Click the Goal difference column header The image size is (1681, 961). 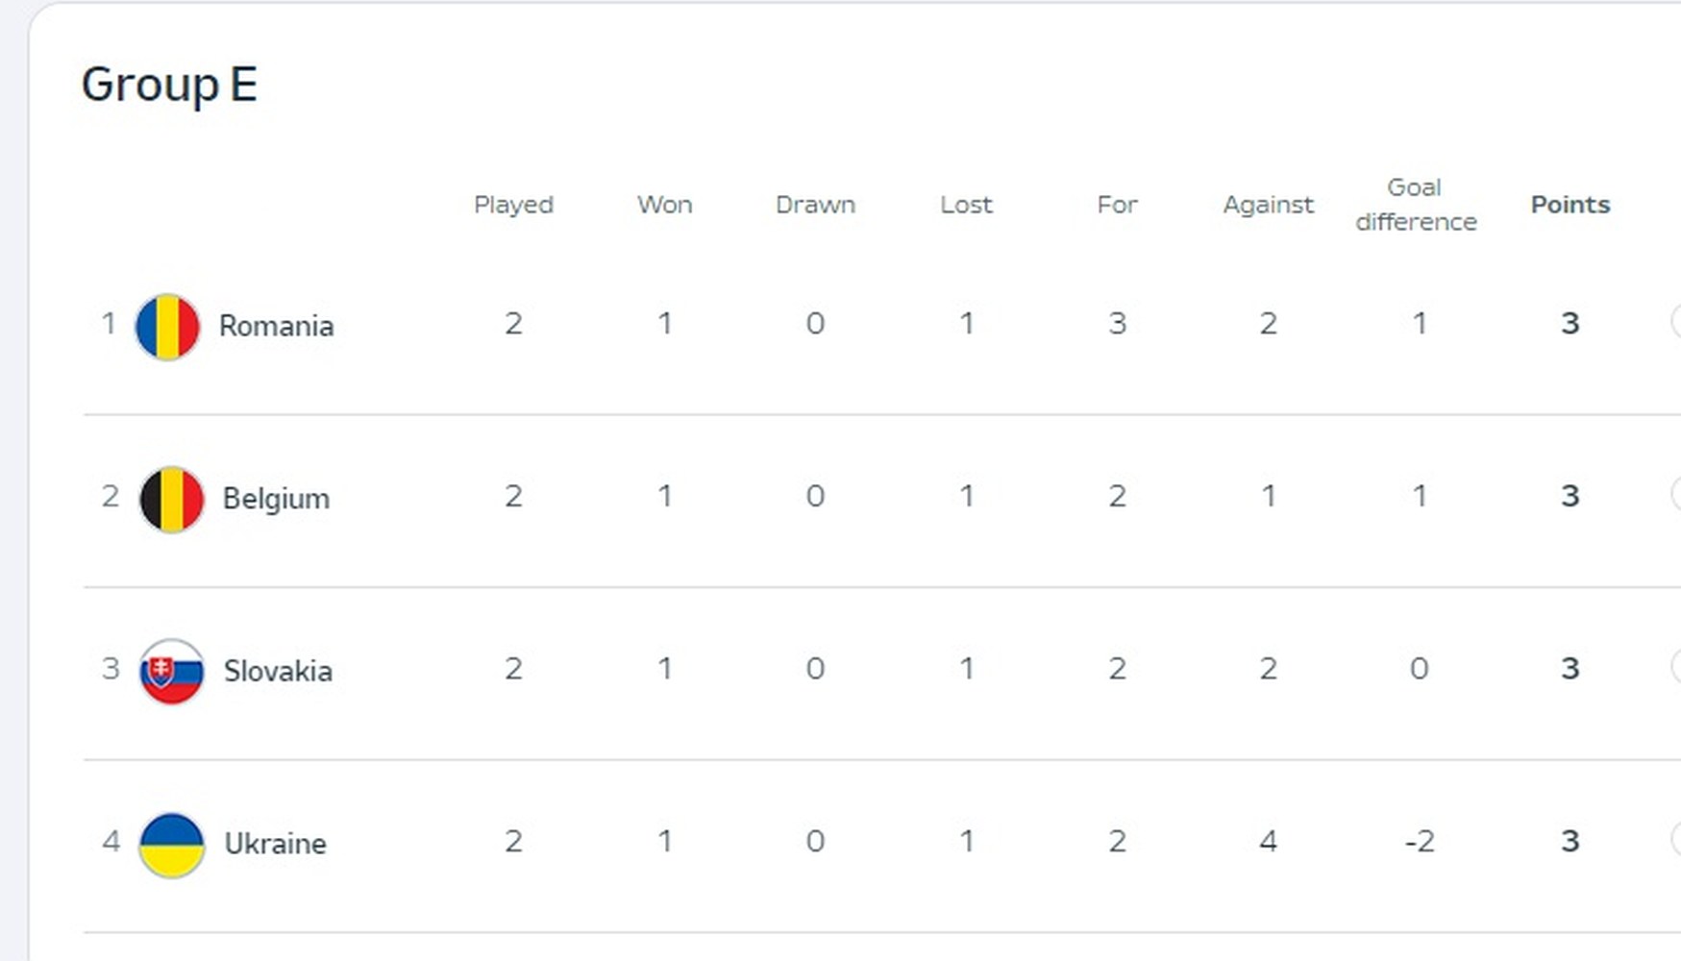click(1416, 205)
